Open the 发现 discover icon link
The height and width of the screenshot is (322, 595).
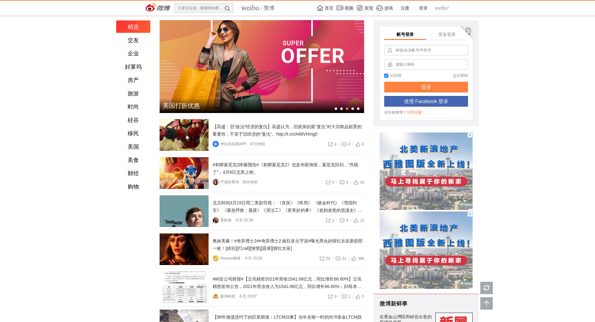[365, 8]
